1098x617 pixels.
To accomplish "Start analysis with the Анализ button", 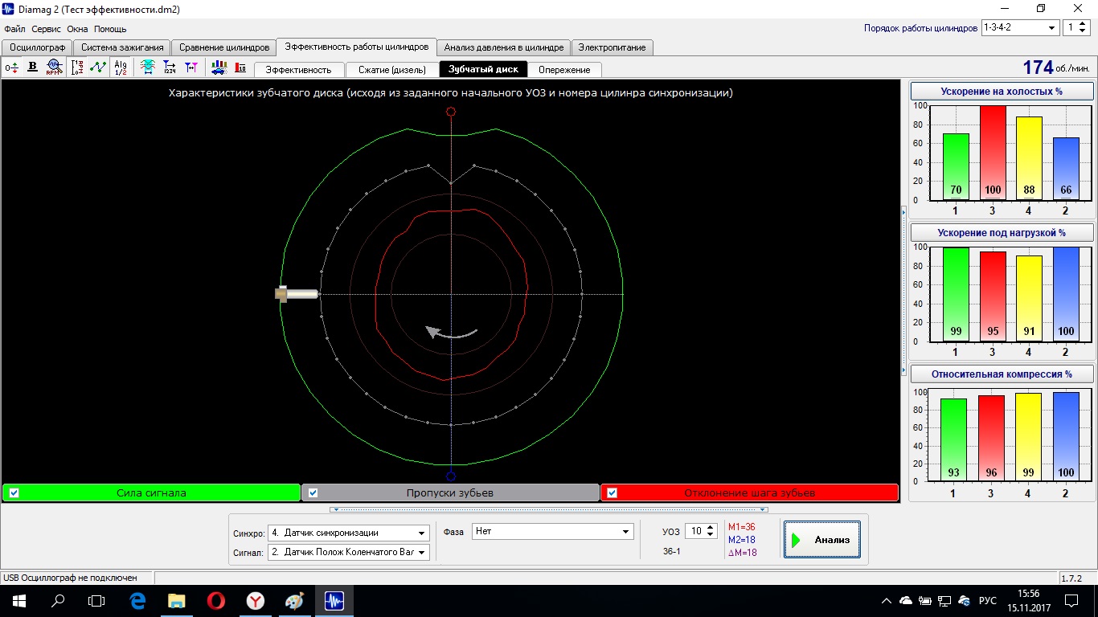I will [x=822, y=540].
